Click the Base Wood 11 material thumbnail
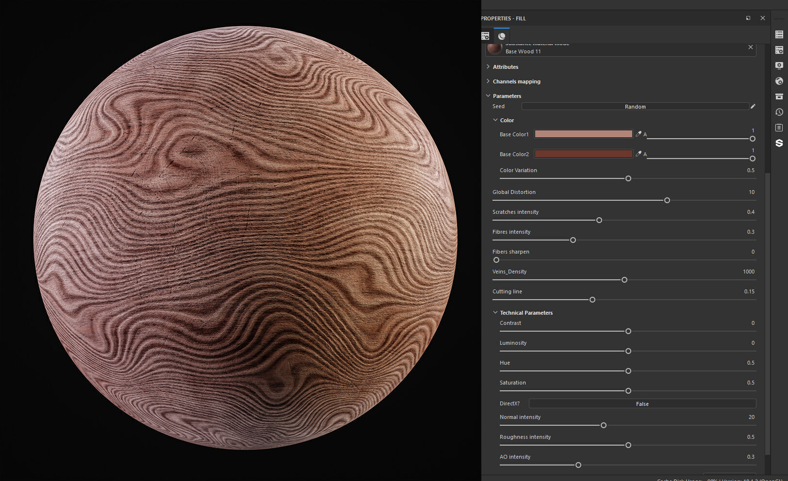Image resolution: width=788 pixels, height=481 pixels. [x=494, y=49]
